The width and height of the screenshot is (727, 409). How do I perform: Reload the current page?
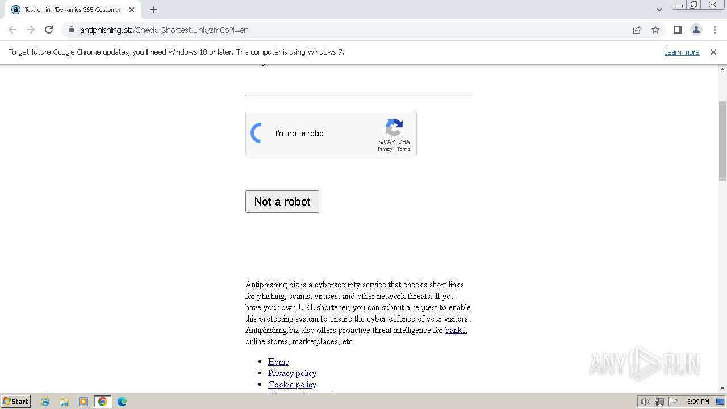pyautogui.click(x=49, y=30)
